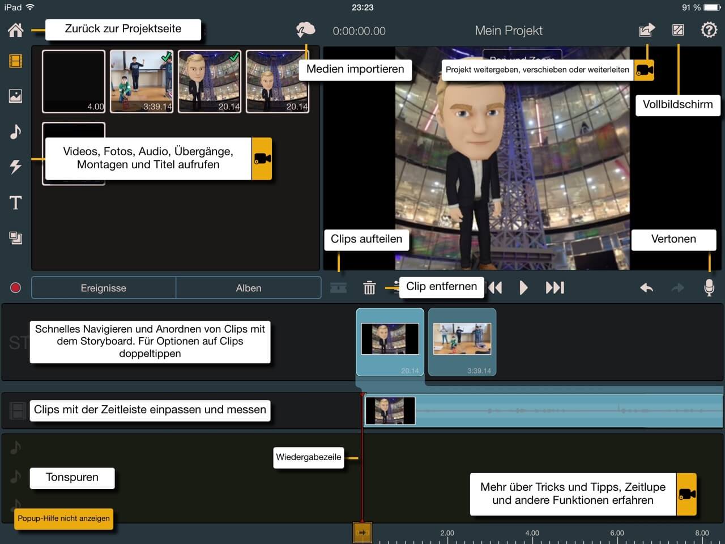Open the montage templates icon

(16, 238)
